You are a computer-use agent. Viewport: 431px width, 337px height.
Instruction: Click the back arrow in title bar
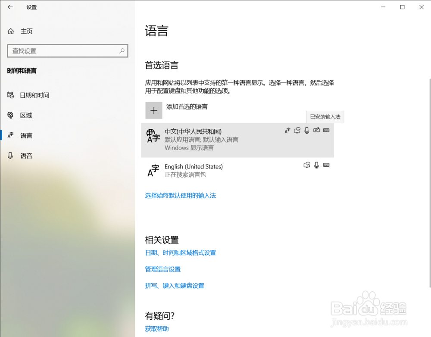click(9, 7)
